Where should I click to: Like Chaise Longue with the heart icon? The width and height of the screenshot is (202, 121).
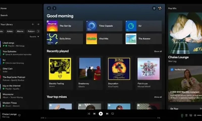click(x=19, y=115)
